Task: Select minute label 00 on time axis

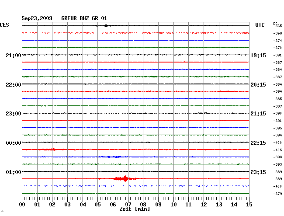Action: click(x=22, y=205)
